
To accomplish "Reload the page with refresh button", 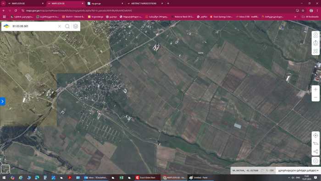I will point(16,11).
